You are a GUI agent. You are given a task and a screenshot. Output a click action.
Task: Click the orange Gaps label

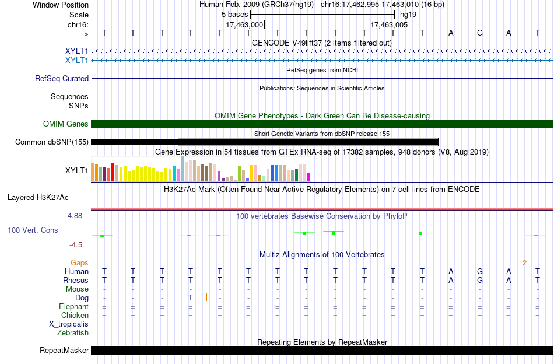click(x=79, y=262)
